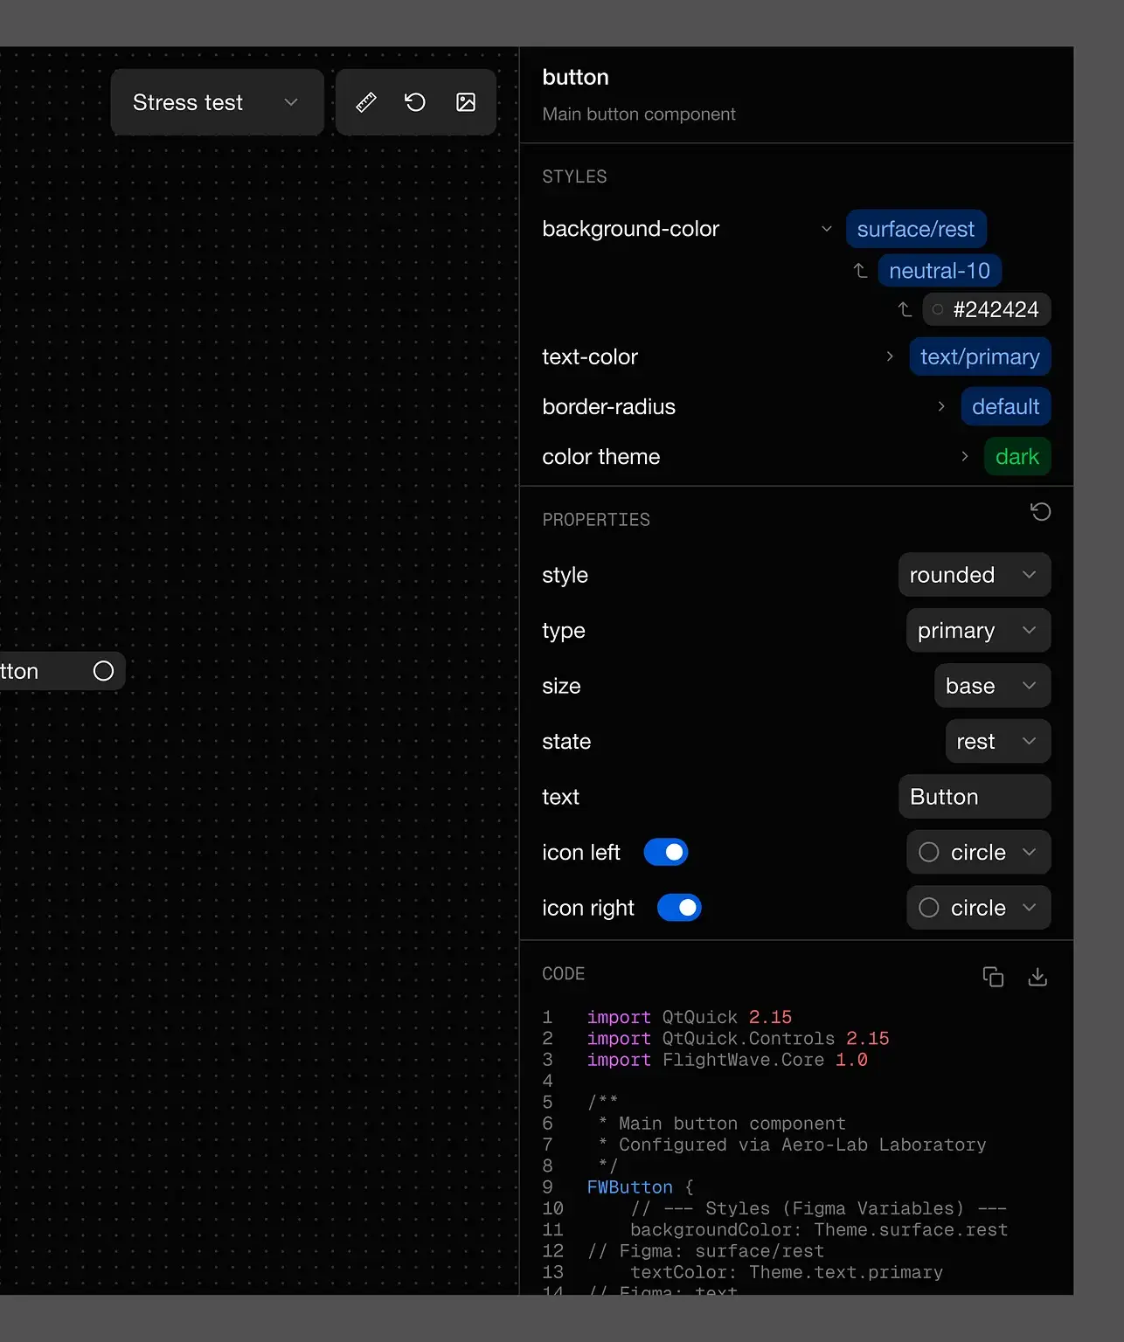Open the size dropdown showing base

click(992, 686)
